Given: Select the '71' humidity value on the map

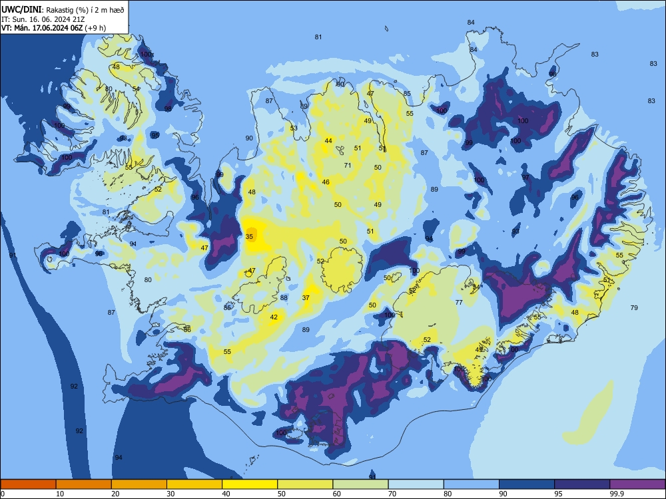Looking at the screenshot, I should tap(348, 165).
